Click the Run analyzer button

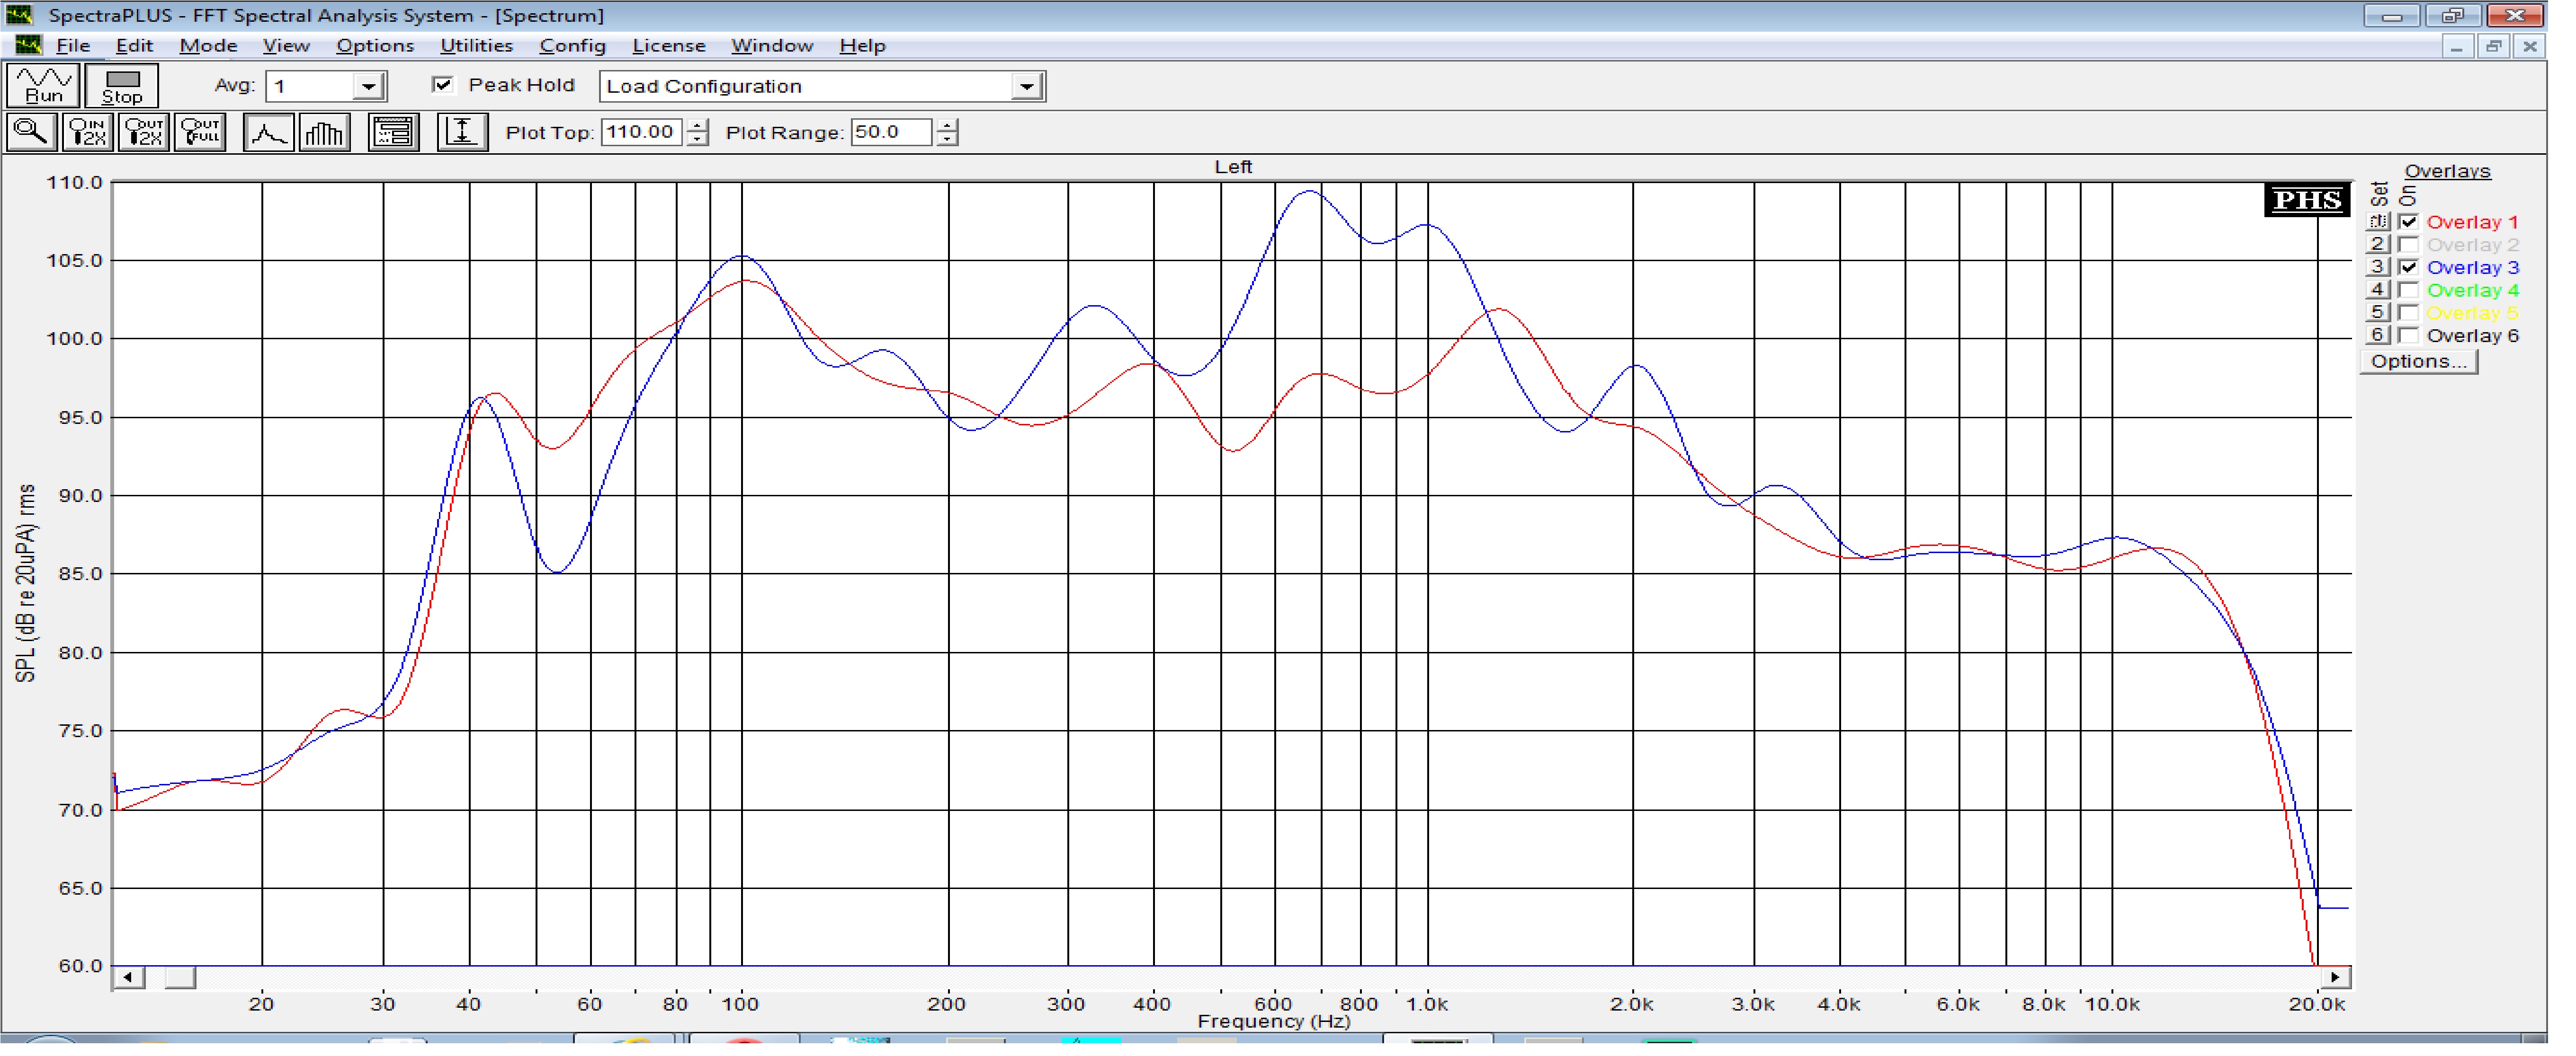pyautogui.click(x=43, y=86)
